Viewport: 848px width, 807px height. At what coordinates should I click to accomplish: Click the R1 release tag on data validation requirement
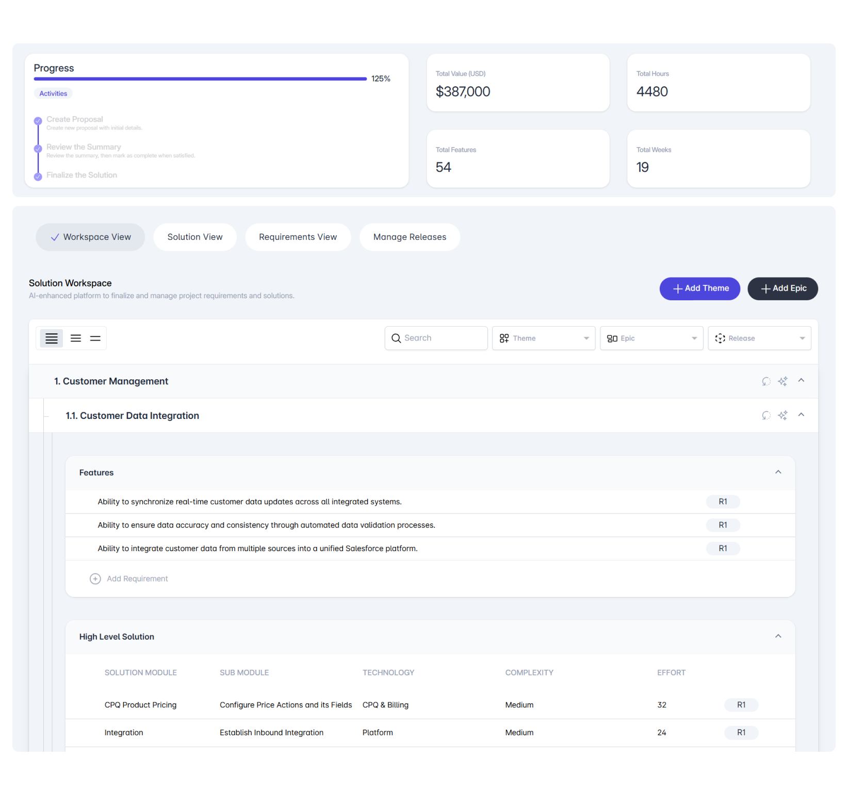pyautogui.click(x=723, y=525)
